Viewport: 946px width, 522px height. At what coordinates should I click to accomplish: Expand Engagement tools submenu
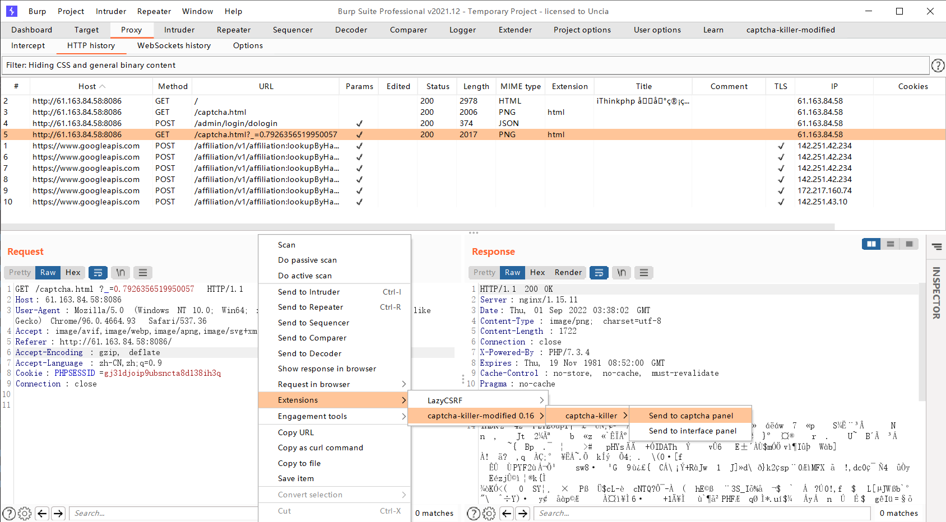point(335,416)
